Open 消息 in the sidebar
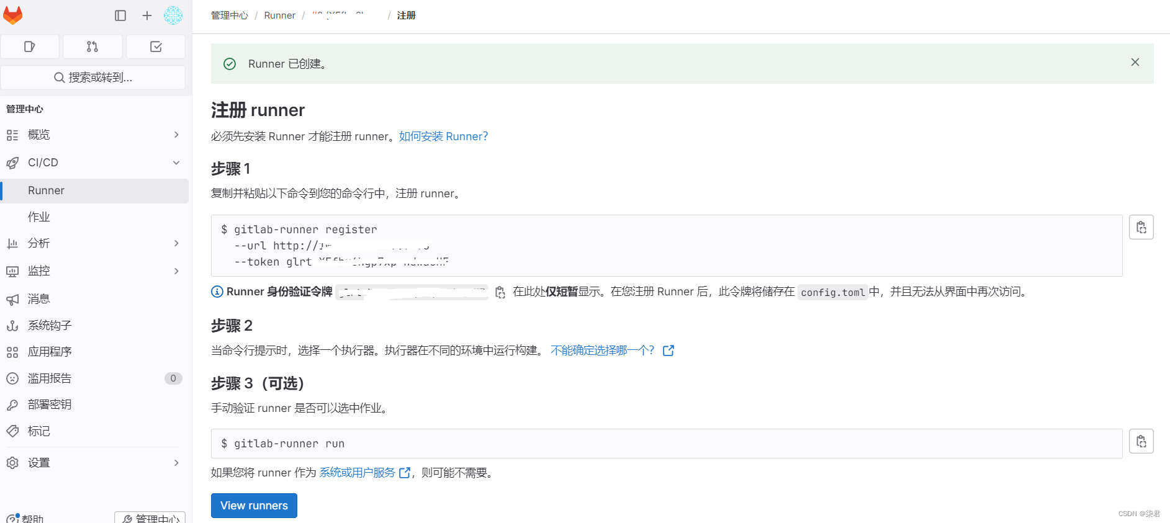This screenshot has height=523, width=1170. point(94,299)
